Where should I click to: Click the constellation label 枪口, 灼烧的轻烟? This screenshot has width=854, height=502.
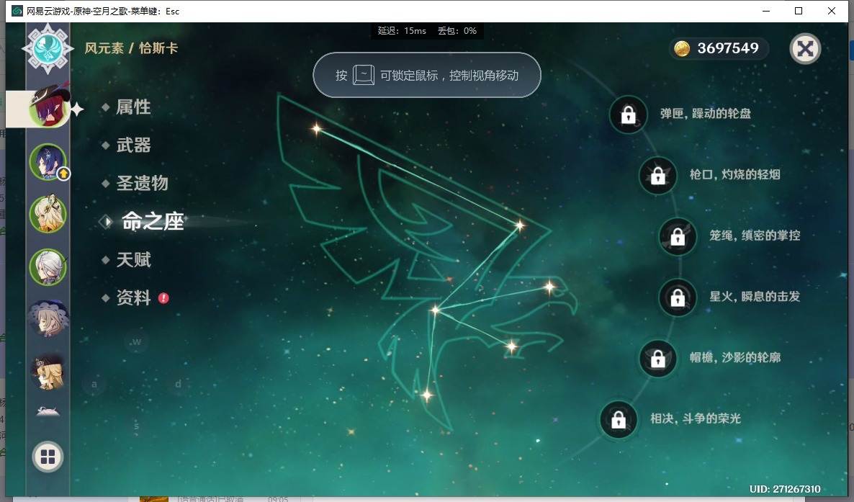click(734, 174)
